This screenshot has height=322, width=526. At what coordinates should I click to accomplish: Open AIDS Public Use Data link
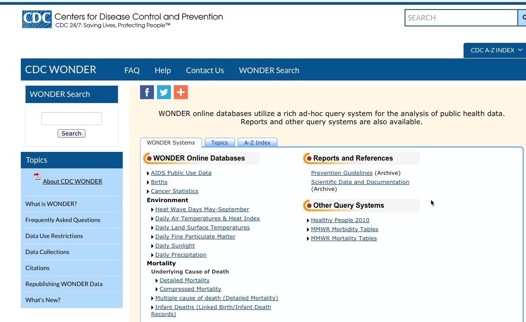coord(181,173)
